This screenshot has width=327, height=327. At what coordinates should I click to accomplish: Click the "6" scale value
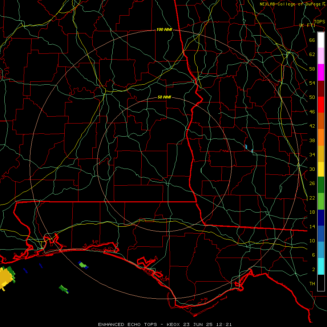[x=314, y=255]
